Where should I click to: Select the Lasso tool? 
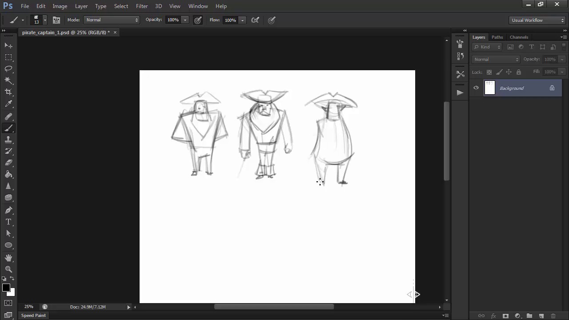click(x=8, y=68)
